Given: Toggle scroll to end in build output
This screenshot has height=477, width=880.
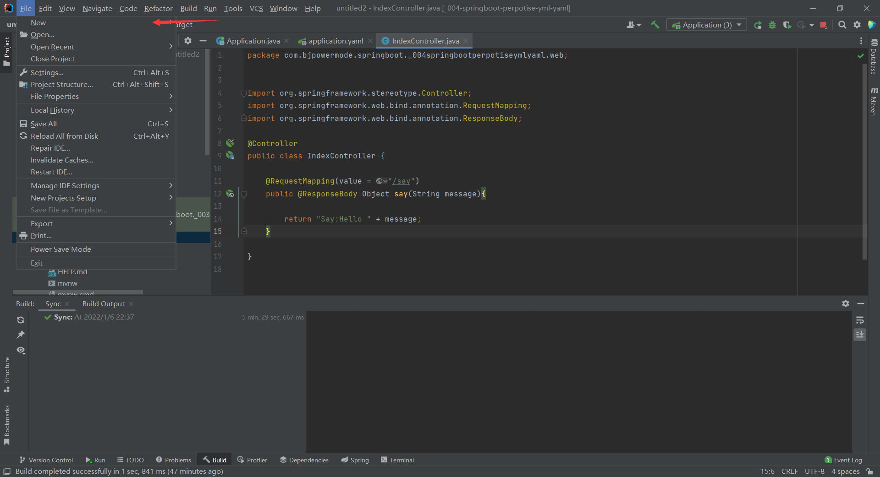Looking at the screenshot, I should (860, 335).
